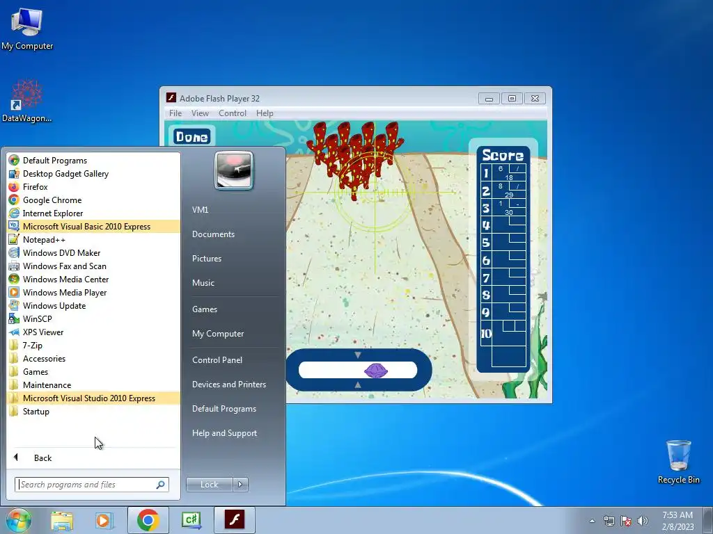The width and height of the screenshot is (713, 534).
Task: Switch to Flash Player taskbar button
Action: (x=234, y=520)
